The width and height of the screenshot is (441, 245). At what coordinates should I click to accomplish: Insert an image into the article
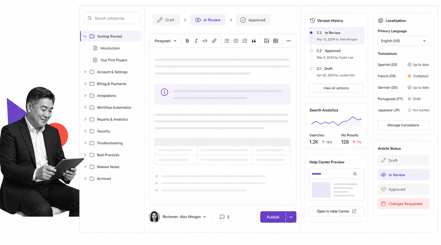tap(266, 41)
